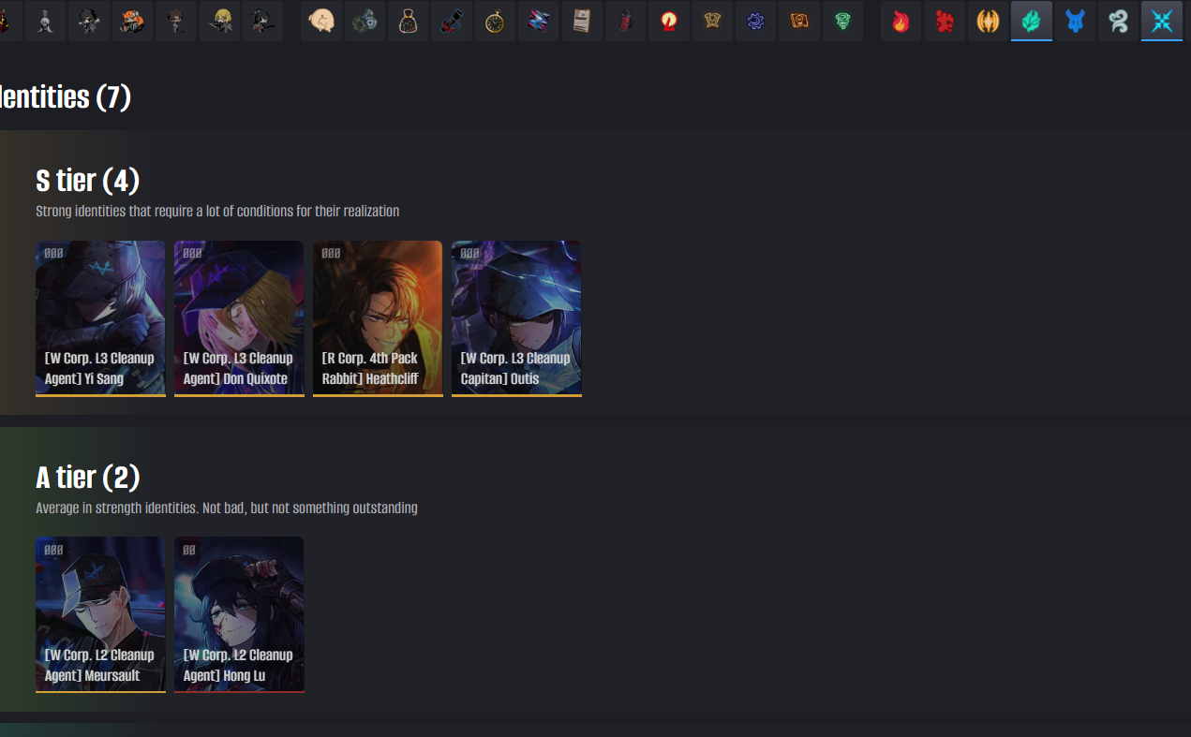Click the A tier (2) heading

pyautogui.click(x=88, y=478)
